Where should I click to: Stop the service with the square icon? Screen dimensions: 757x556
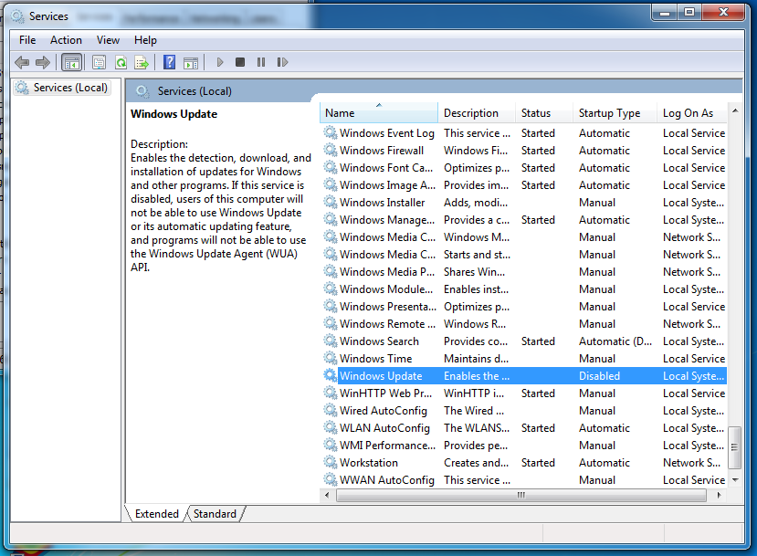[240, 62]
